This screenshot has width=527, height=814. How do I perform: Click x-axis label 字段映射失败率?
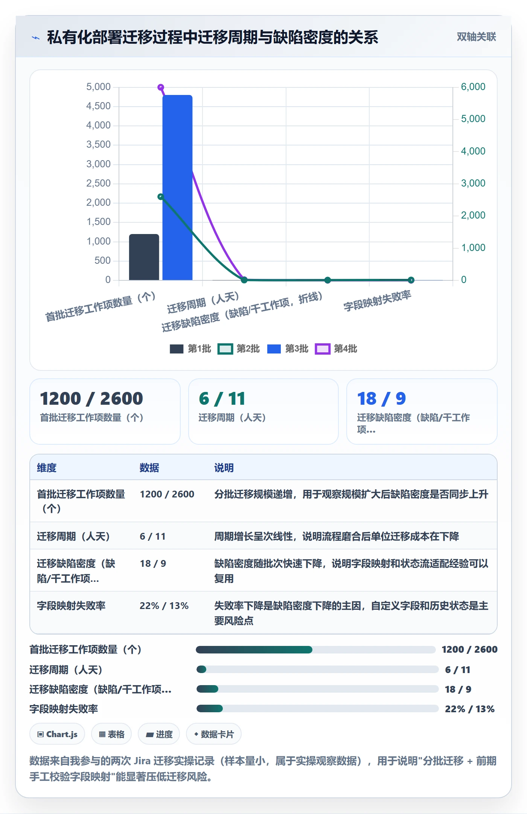377,301
